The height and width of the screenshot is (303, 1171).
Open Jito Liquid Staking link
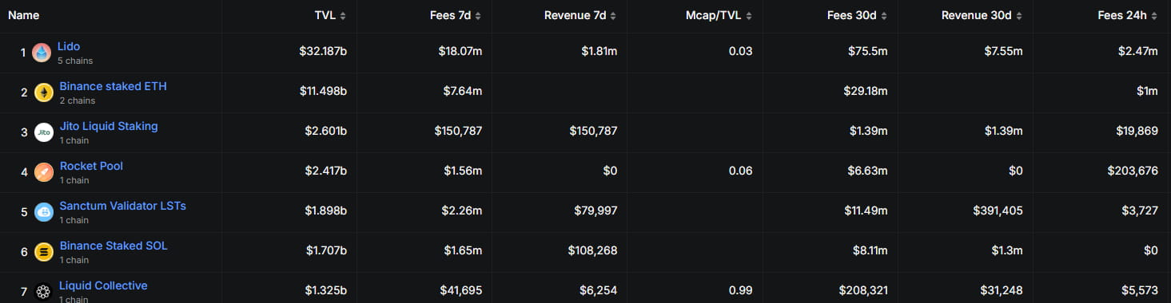(109, 127)
